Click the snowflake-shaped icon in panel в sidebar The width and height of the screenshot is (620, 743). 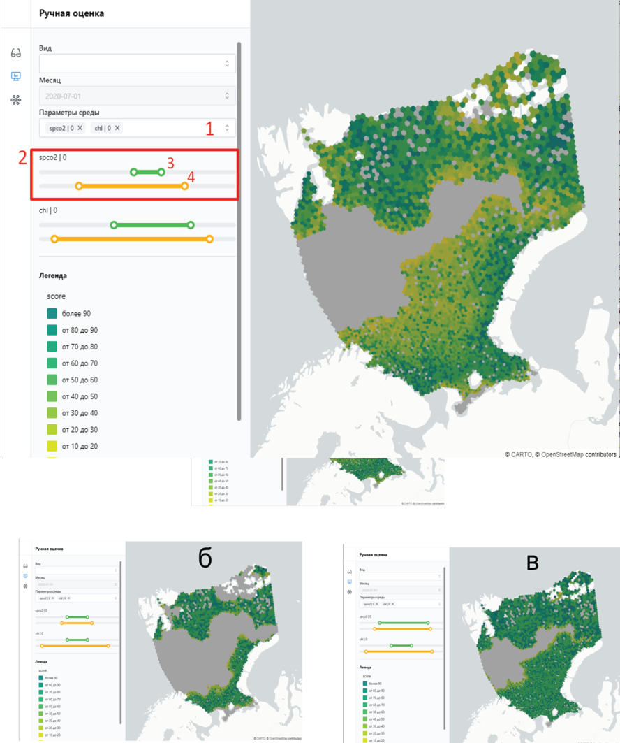click(349, 591)
